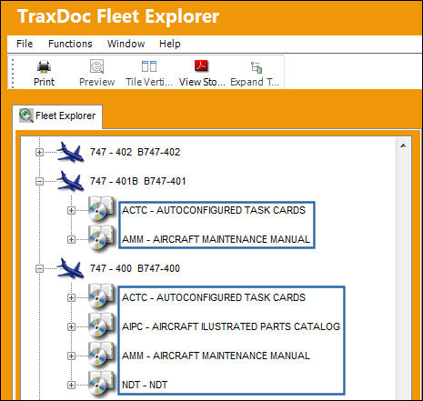Click the toolbar drag grip handle

pos(13,74)
